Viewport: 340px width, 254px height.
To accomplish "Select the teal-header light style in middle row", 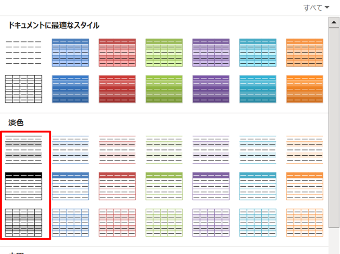I will click(258, 186).
